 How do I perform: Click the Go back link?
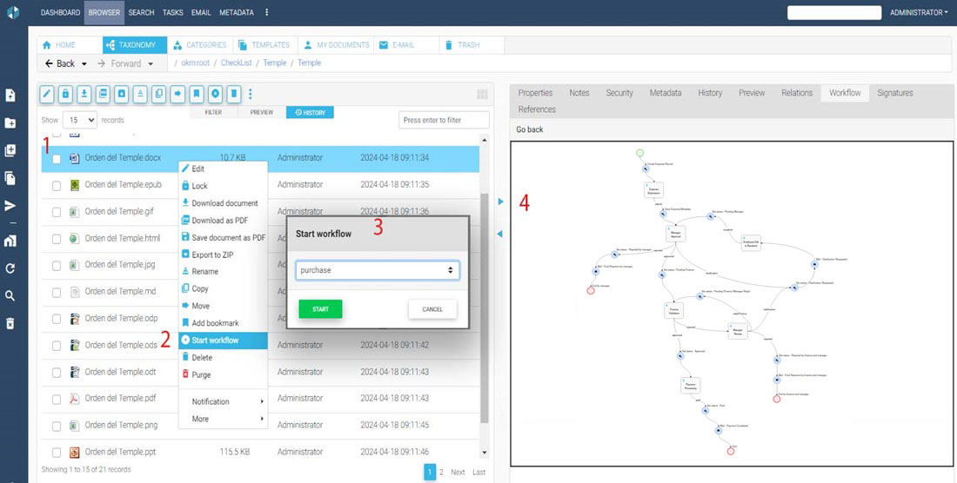tap(529, 129)
